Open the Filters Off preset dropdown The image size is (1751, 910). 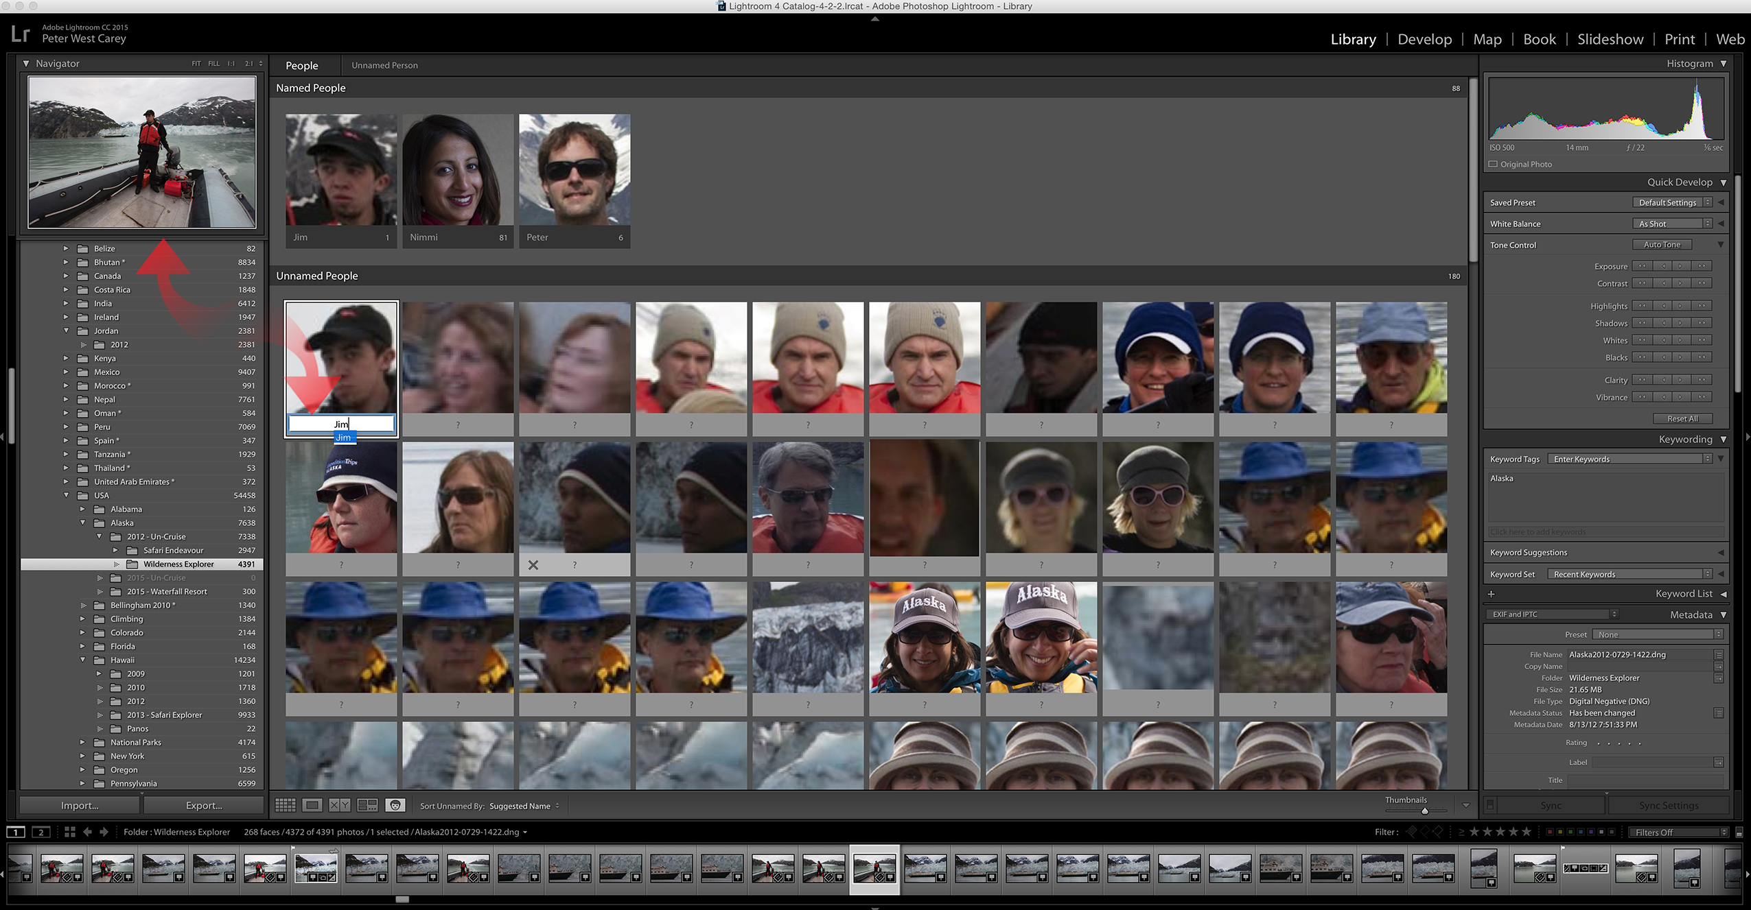pos(1679,833)
